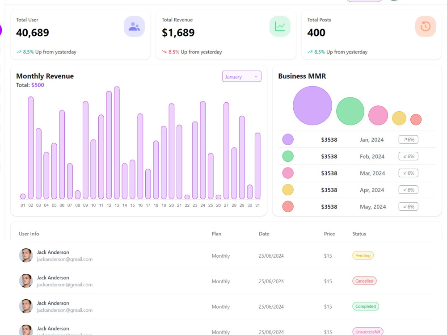Click the revenue bar for day 02
Viewport: 447px width, 335px height.
pos(31,148)
